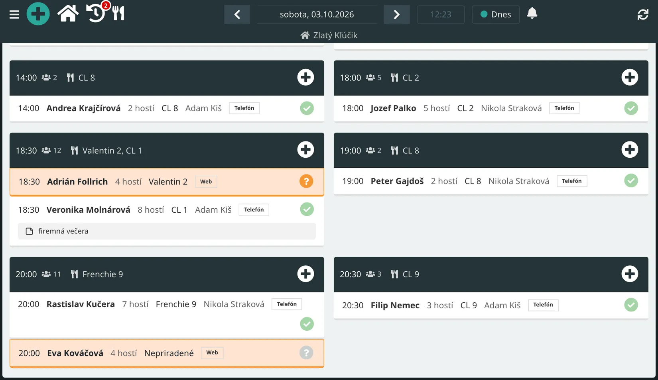Select the Zlatý Kľúčik restaurant label

pyautogui.click(x=329, y=35)
